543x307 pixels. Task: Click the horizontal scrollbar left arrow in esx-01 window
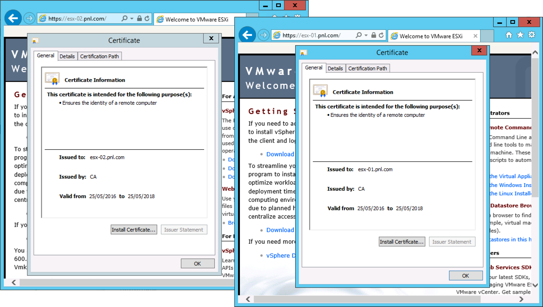(248, 299)
